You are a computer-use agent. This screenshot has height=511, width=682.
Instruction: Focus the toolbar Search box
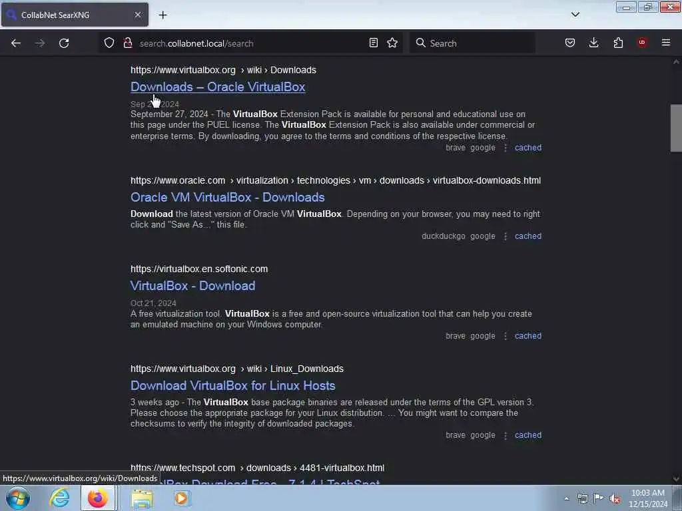click(x=472, y=43)
